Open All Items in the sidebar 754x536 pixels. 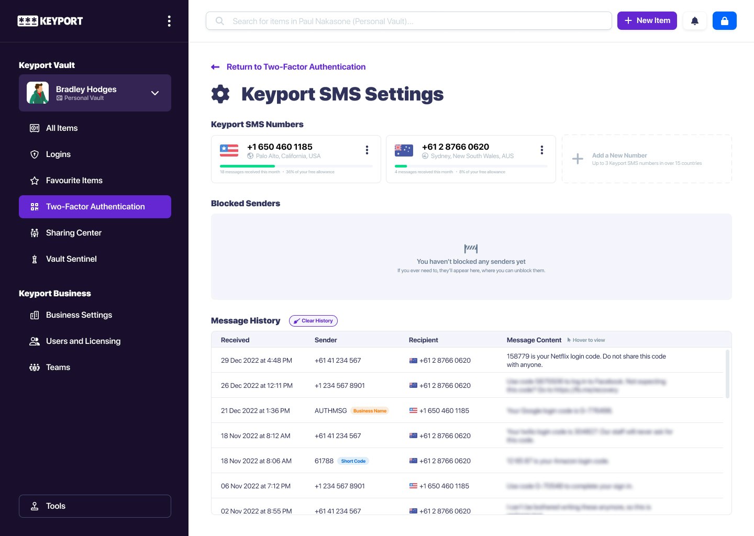tap(95, 128)
